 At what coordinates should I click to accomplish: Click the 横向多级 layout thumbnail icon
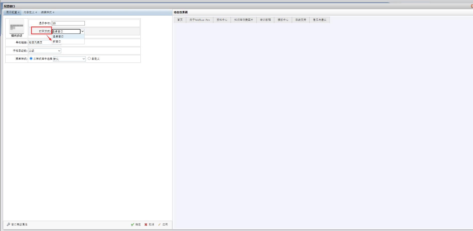[x=17, y=26]
